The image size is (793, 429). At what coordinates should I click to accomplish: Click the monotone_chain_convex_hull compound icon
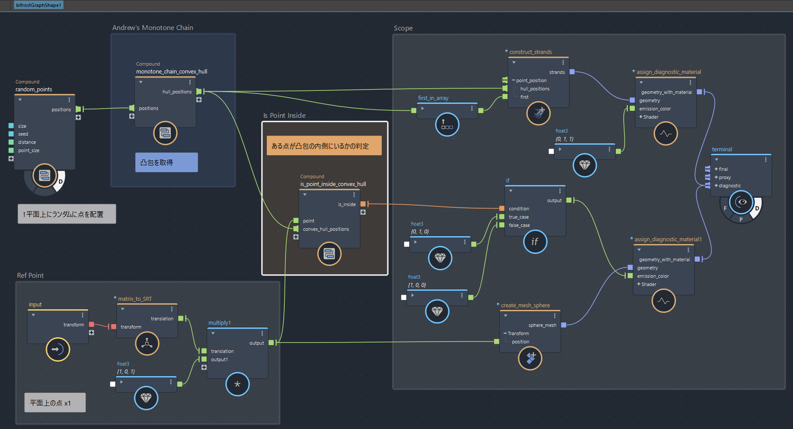coord(165,133)
